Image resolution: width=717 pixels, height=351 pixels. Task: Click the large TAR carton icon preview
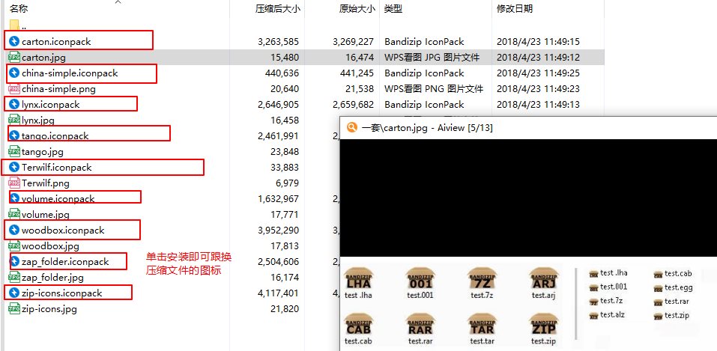click(482, 325)
